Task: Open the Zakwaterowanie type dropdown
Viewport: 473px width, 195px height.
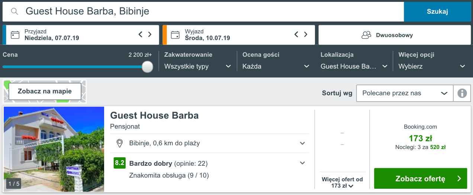Action: pos(198,67)
